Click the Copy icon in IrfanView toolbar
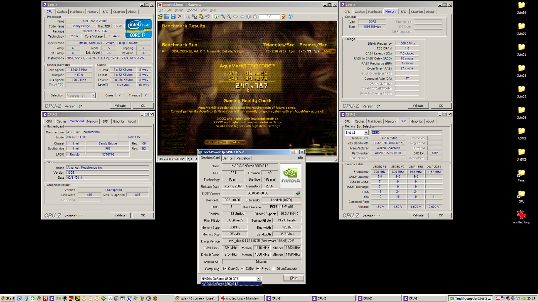Screen dimensions: 538x302 (195, 16)
